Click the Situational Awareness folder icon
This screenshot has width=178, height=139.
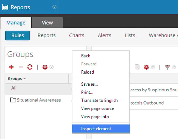[13, 100]
